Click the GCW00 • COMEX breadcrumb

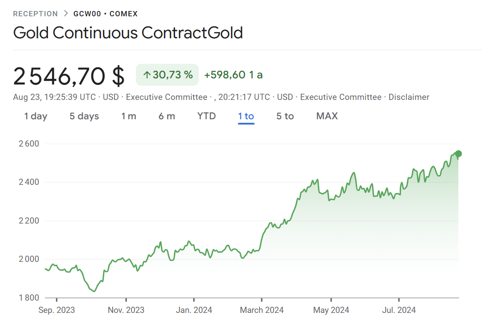click(106, 14)
